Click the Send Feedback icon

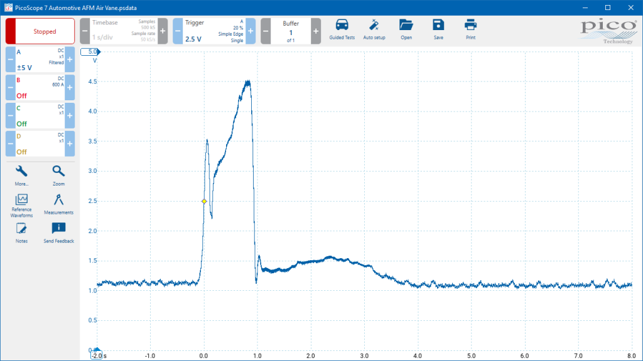58,233
